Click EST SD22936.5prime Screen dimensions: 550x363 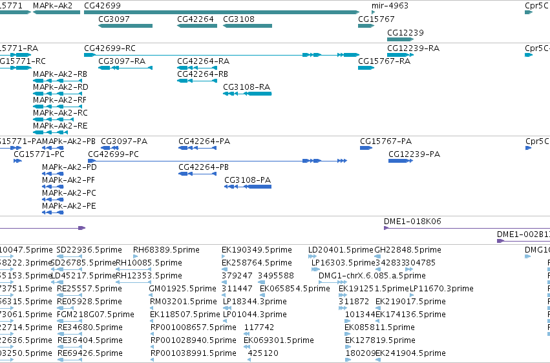click(69, 256)
